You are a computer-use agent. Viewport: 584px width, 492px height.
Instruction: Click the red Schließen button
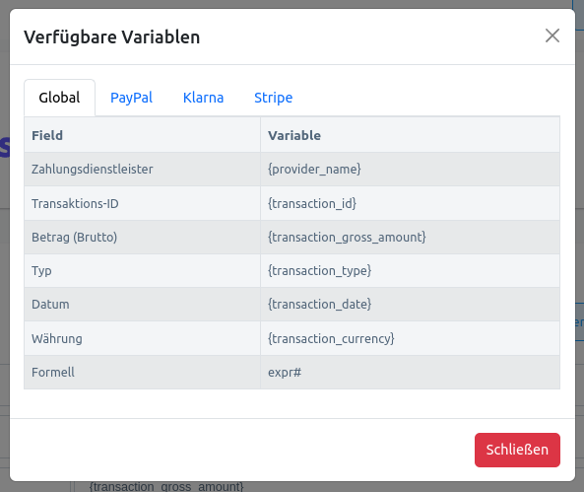[517, 450]
